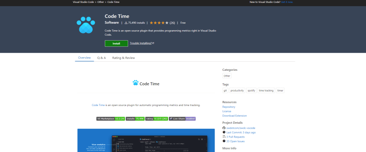Open the 33 Open Issues link
Viewport: 366px width, 152px height.
pos(235,141)
